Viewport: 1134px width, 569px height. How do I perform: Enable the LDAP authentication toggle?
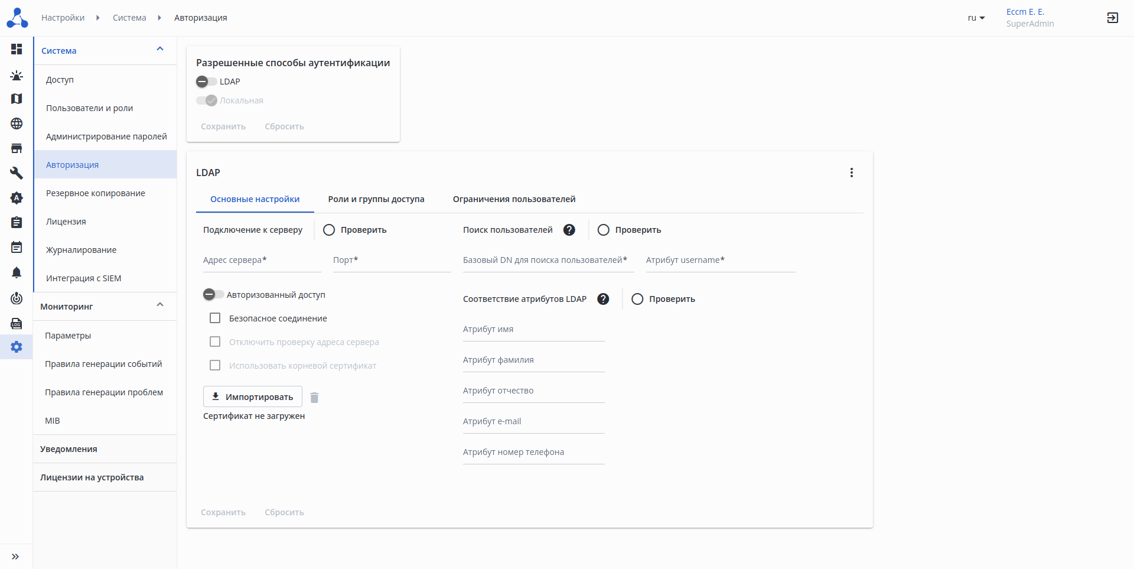(x=206, y=82)
